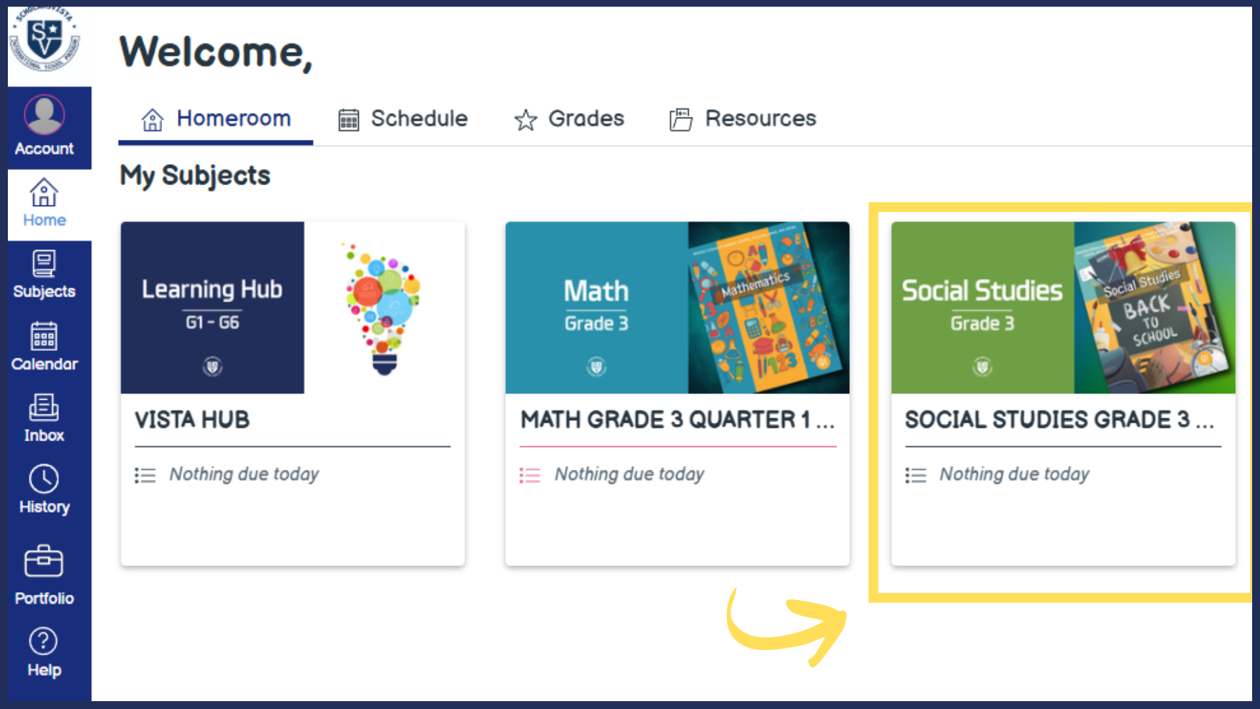
Task: Click the SOCIAL STUDIES GRADE 3 title
Action: click(1059, 419)
